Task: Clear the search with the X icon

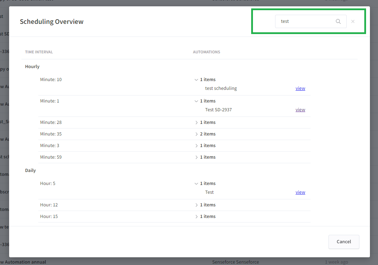Action: pyautogui.click(x=353, y=21)
